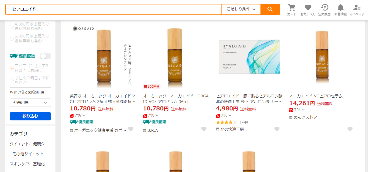Open product title オーガエイド VCヒアロセラム

pos(316,96)
